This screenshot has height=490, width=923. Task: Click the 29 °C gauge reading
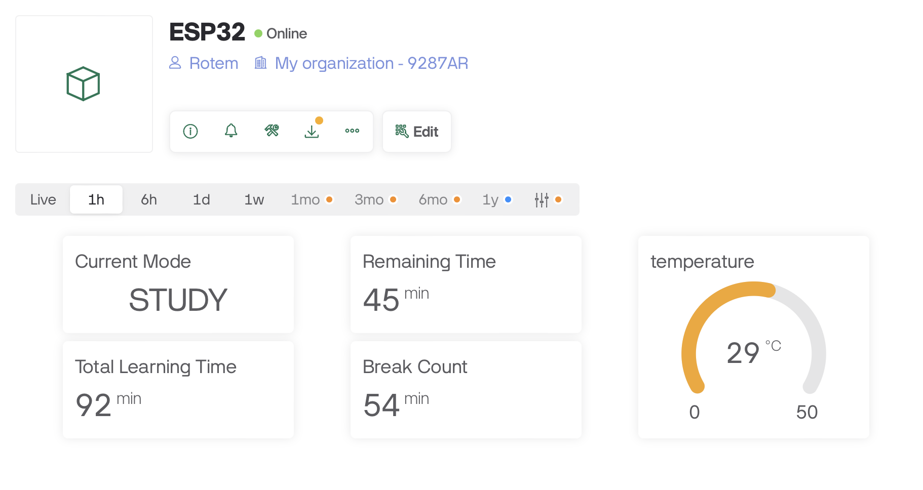coord(754,352)
